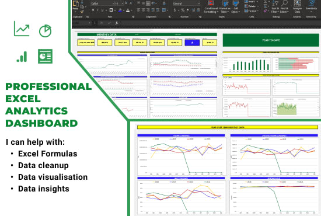Toggle Italic formatting in Font group
This screenshot has height=216, width=321.
[98, 10]
